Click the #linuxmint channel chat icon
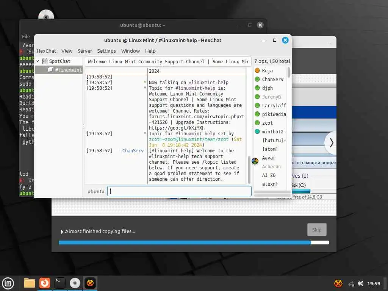The width and height of the screenshot is (388, 291). point(50,70)
